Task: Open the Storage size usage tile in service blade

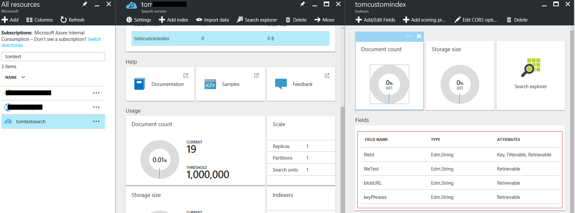Action: click(195, 200)
